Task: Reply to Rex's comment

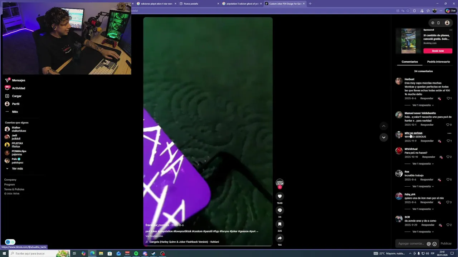Action: [427, 180]
